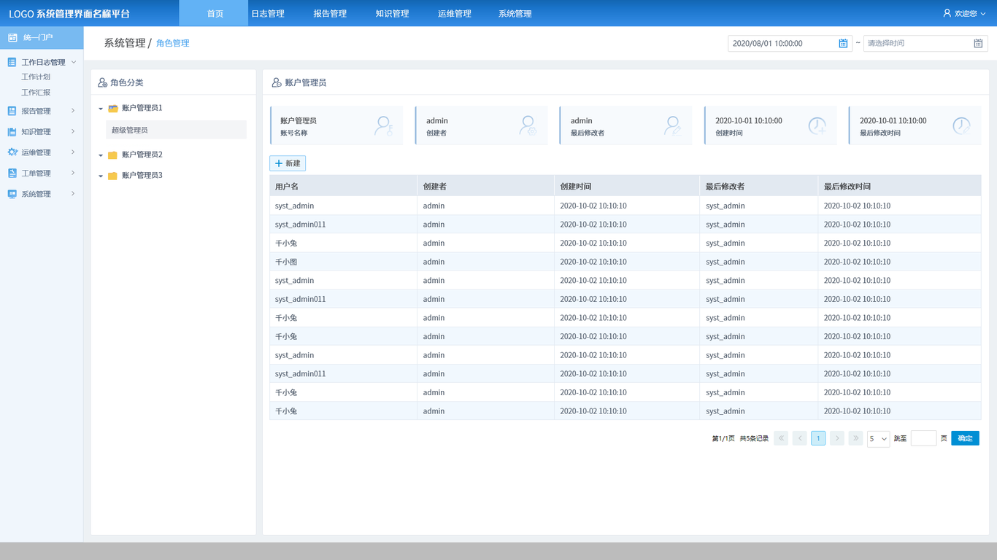Click the 知识管理 sidebar icon

12,132
